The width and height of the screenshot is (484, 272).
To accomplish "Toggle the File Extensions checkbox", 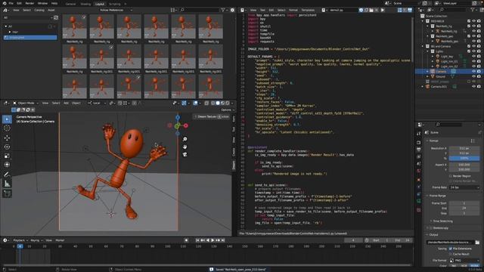I will (451, 249).
